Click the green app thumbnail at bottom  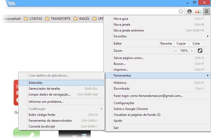pyautogui.click(x=26, y=133)
